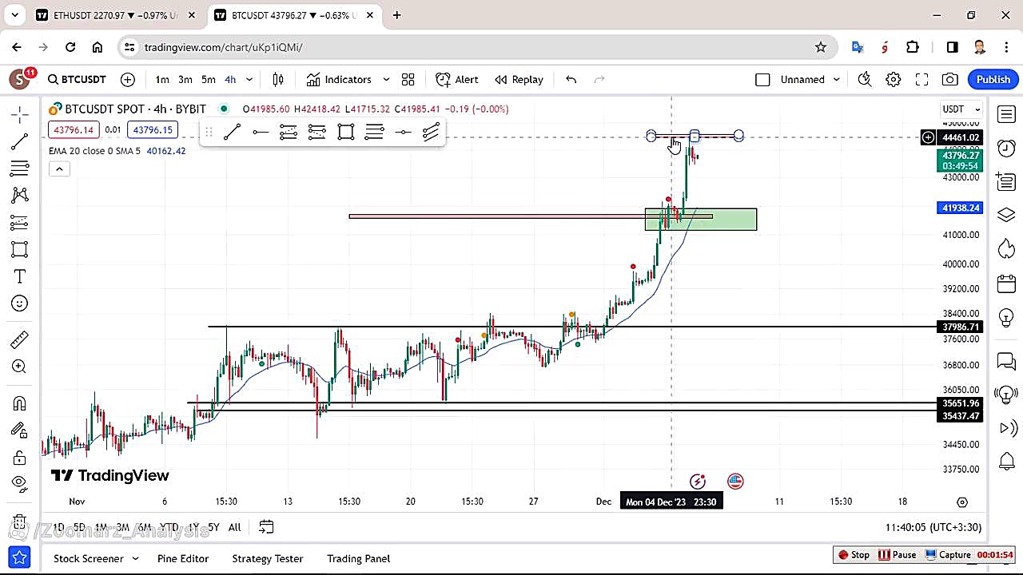Enter fullscreen chart mode

[921, 79]
